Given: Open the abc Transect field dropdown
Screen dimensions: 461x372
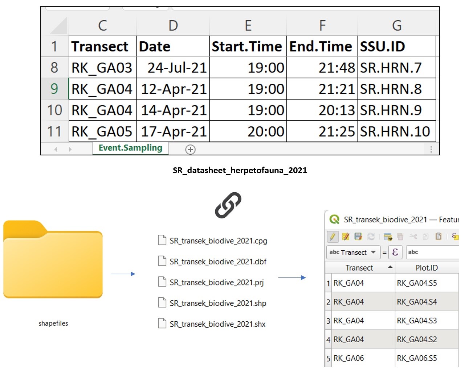Looking at the screenshot, I should pyautogui.click(x=353, y=252).
